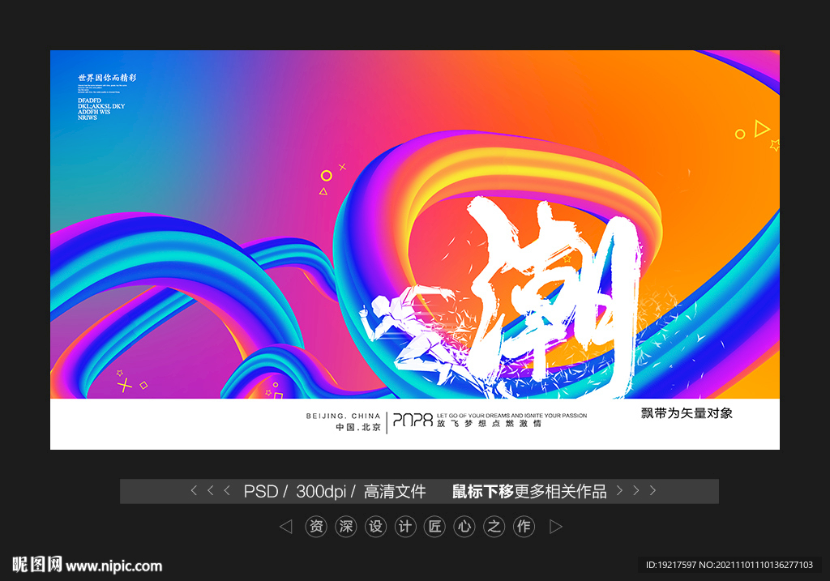Viewport: 830px width, 581px height.
Task: Click the circled 资 character icon
Action: pyautogui.click(x=316, y=527)
